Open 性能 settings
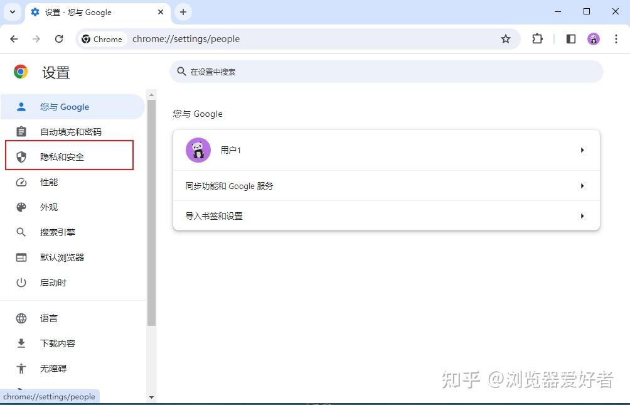The height and width of the screenshot is (405, 630). (x=73, y=182)
